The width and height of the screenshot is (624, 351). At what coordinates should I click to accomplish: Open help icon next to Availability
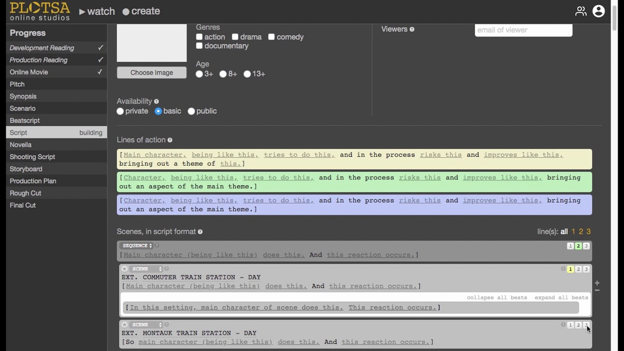(x=156, y=101)
